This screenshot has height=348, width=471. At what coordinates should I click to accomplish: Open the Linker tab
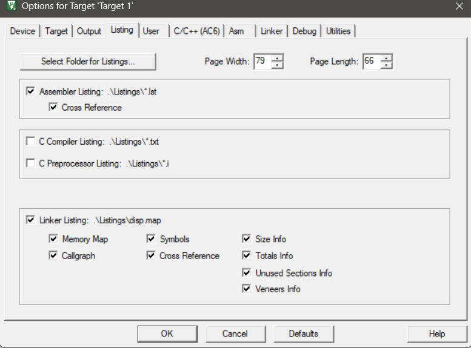pos(272,31)
